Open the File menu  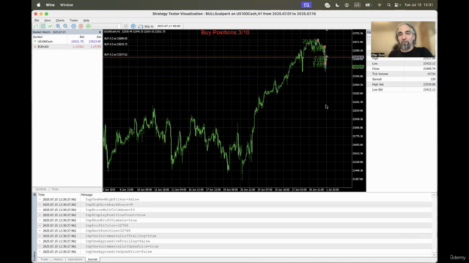(x=37, y=20)
